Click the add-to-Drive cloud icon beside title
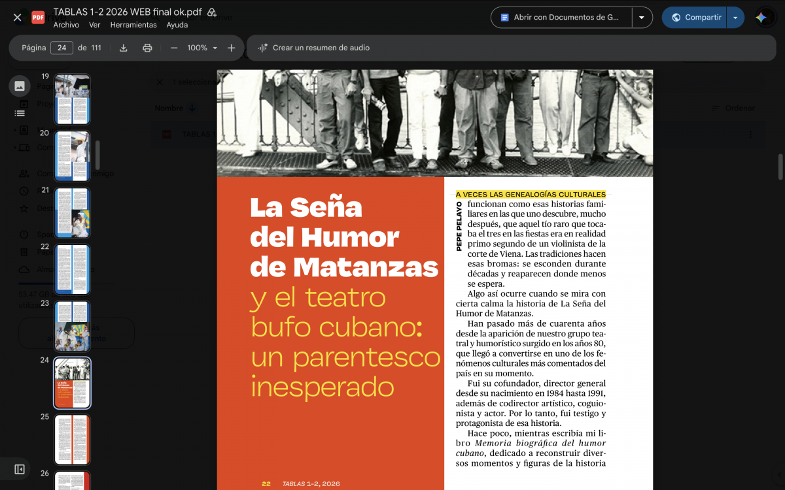 coord(212,12)
